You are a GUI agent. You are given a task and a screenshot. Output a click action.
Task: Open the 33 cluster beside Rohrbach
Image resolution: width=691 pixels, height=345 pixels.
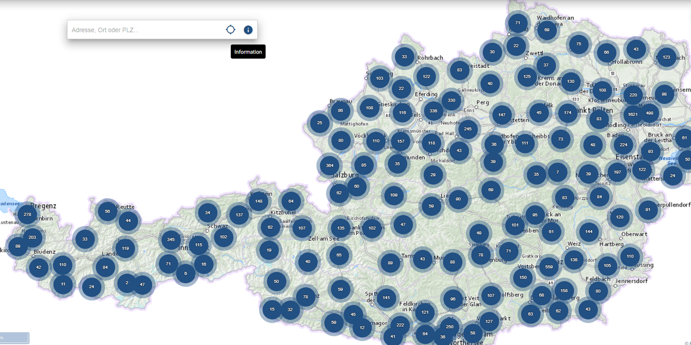[404, 57]
